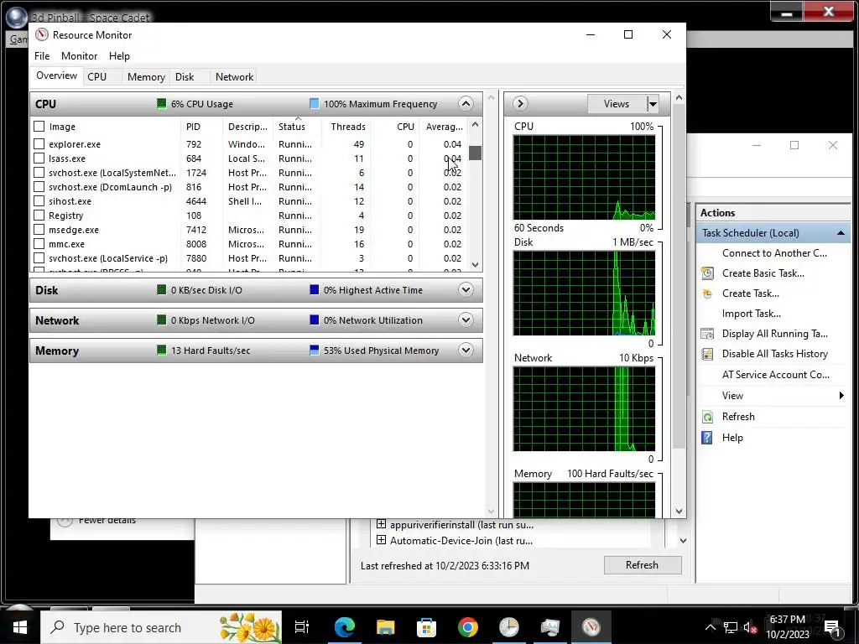Click Connect to Another Computer action
Viewport: 859px width, 644px height.
click(774, 253)
